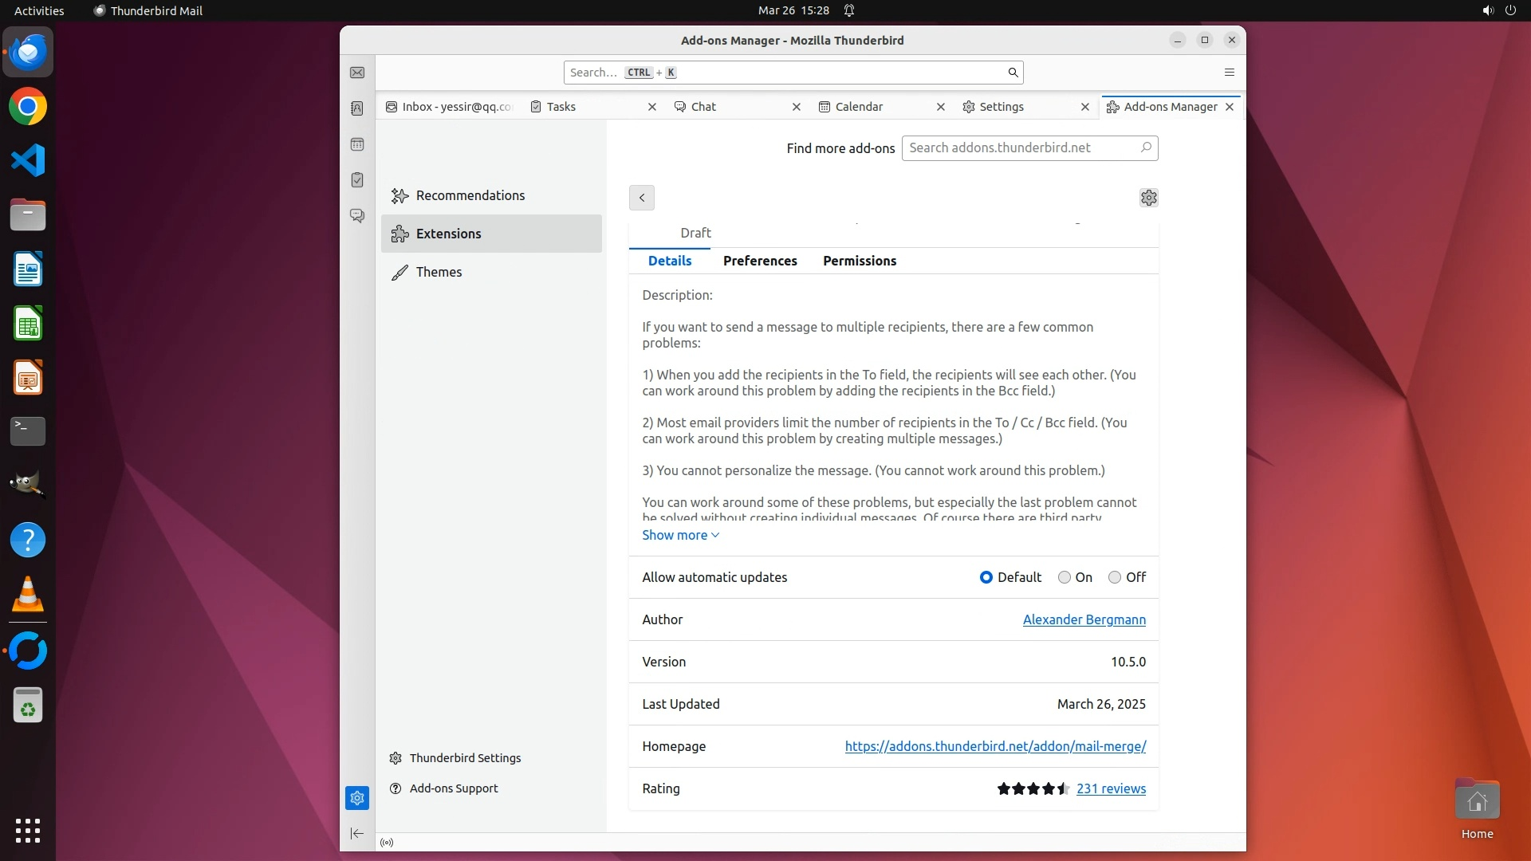Collapse the spaces toolbar
Image resolution: width=1531 pixels, height=861 pixels.
(357, 833)
